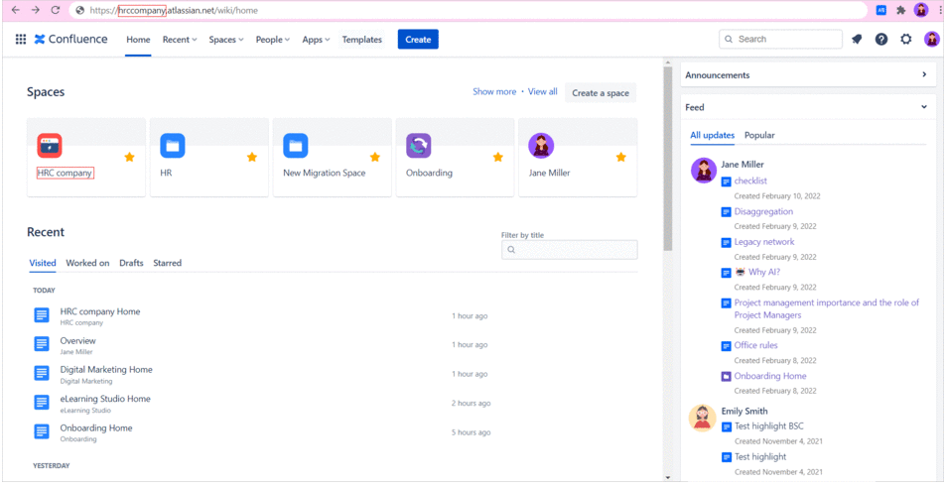
Task: Click Emily Smith's avatar in the feed
Action: tap(702, 418)
